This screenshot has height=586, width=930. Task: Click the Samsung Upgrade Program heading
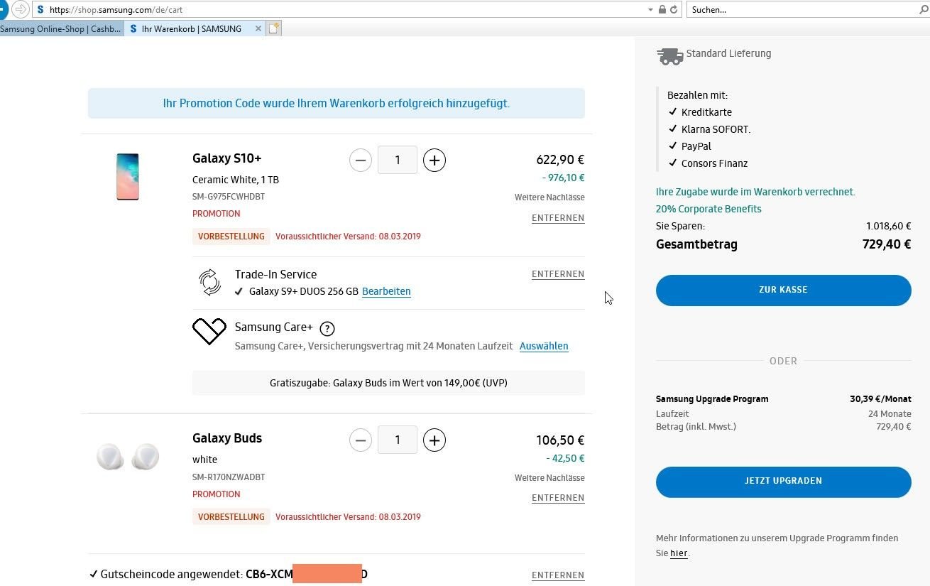pos(712,399)
